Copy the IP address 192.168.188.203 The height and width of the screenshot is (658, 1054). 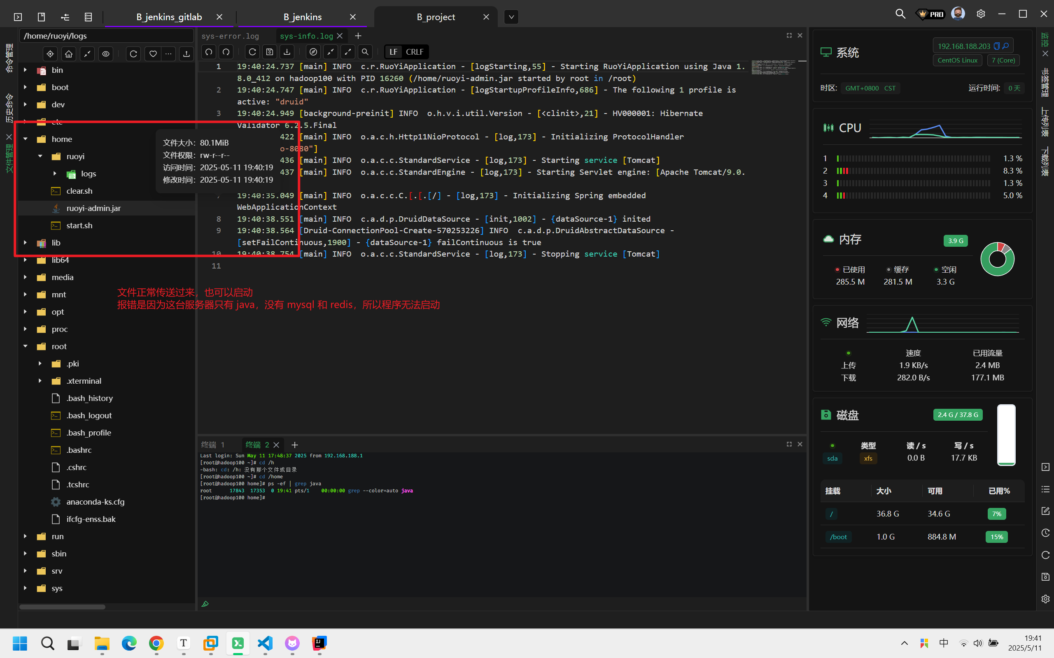[996, 46]
